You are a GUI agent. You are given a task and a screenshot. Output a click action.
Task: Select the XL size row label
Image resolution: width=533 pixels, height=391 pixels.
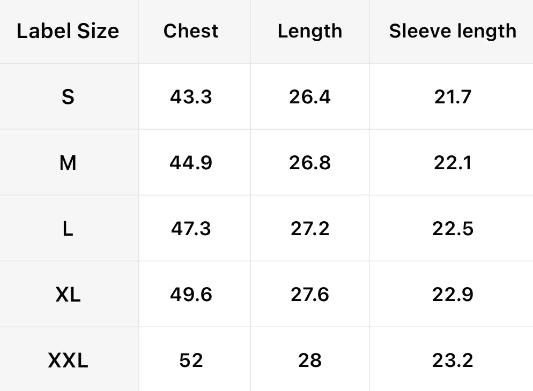coord(68,295)
